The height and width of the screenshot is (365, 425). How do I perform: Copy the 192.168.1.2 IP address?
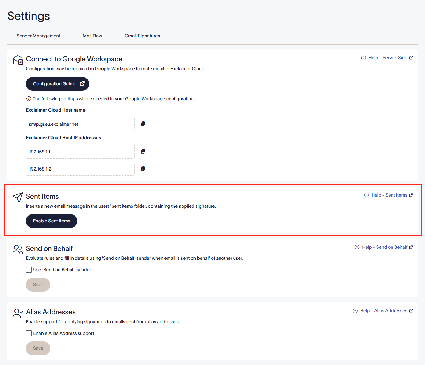click(x=143, y=169)
